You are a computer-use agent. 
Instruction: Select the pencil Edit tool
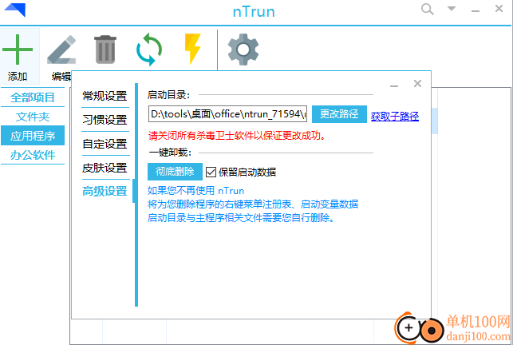coord(61,50)
